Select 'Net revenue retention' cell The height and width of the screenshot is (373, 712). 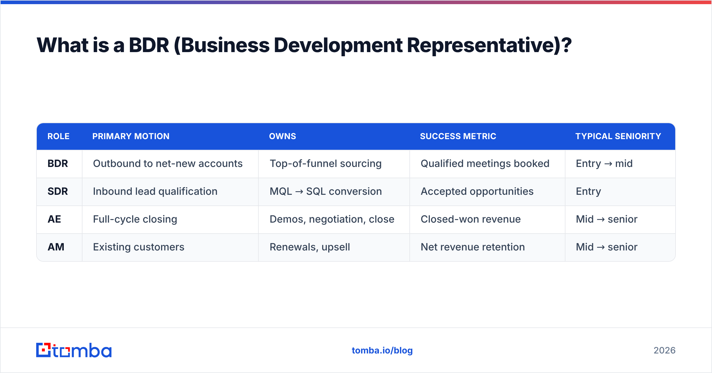click(487, 247)
